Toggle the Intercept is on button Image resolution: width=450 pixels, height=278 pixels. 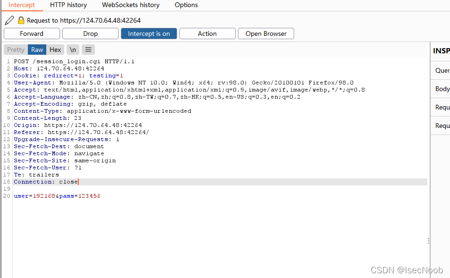149,34
